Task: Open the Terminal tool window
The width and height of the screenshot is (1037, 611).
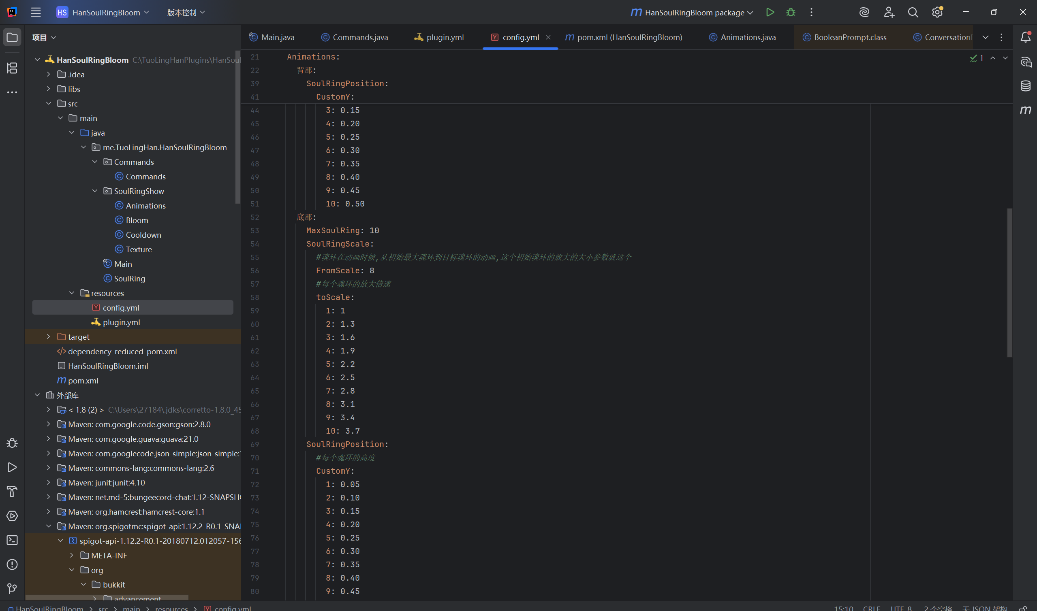Action: (x=13, y=540)
